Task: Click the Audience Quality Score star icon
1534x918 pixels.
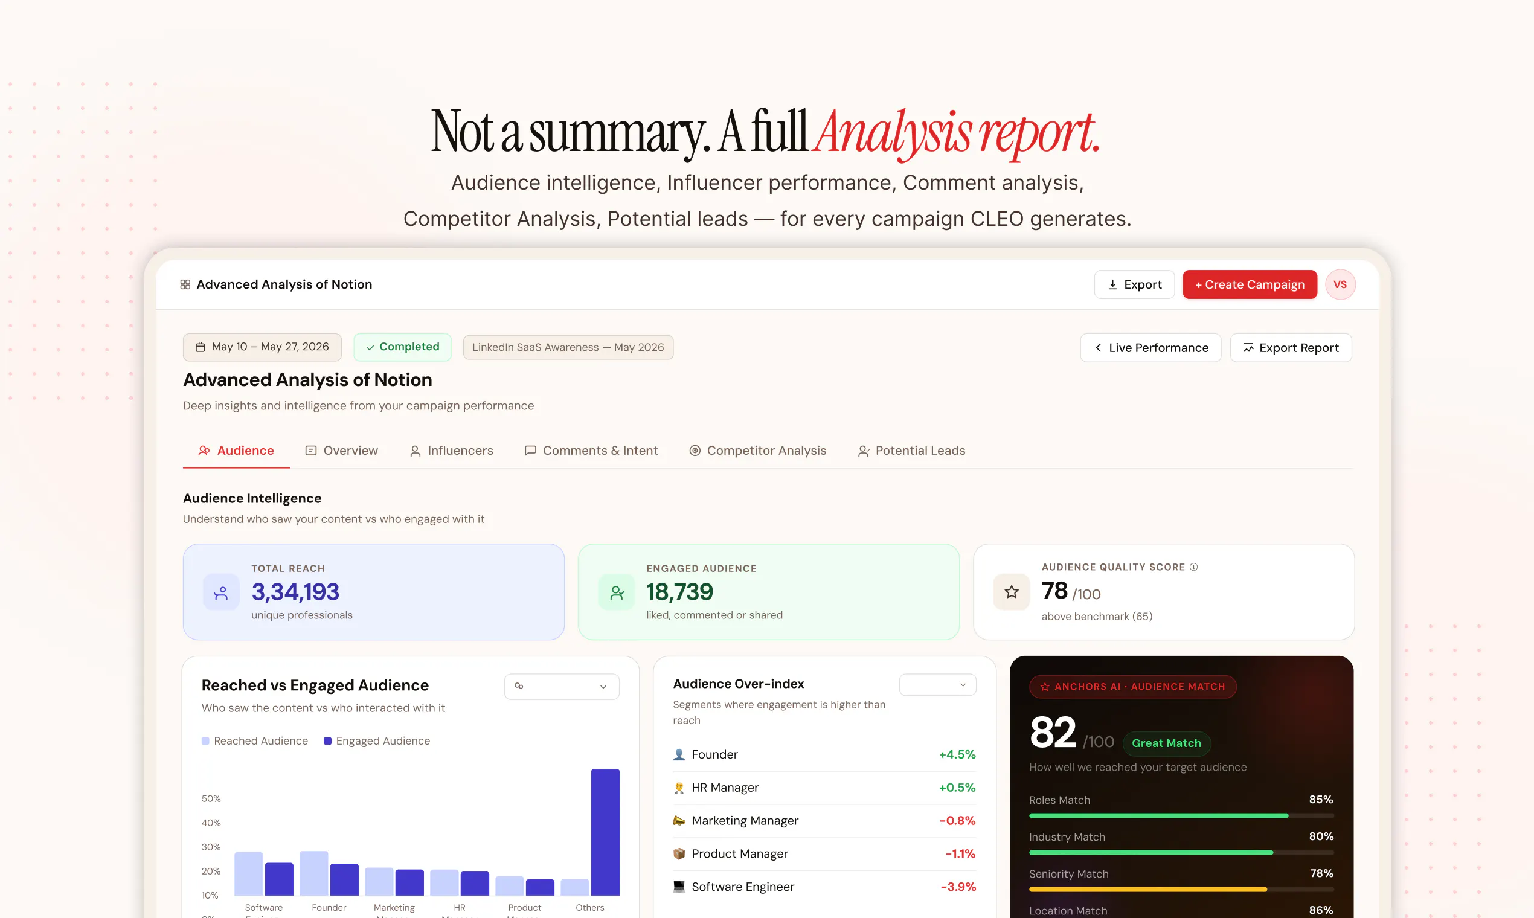Action: click(x=1012, y=592)
